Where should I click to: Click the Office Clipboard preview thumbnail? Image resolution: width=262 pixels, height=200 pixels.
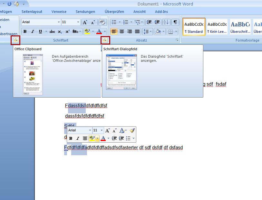[x=33, y=74]
